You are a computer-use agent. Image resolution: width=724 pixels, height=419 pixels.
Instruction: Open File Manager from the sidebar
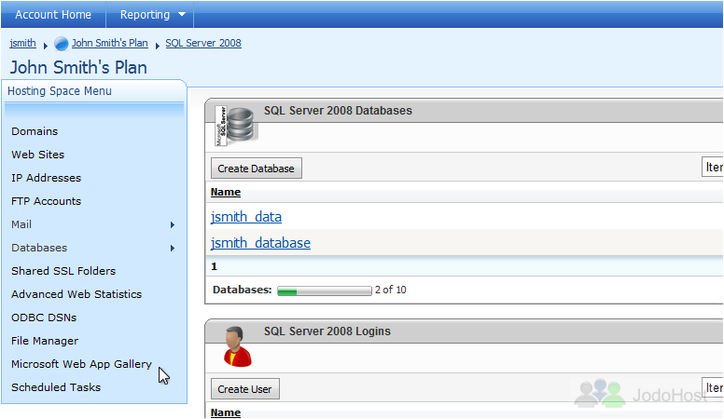tap(45, 341)
